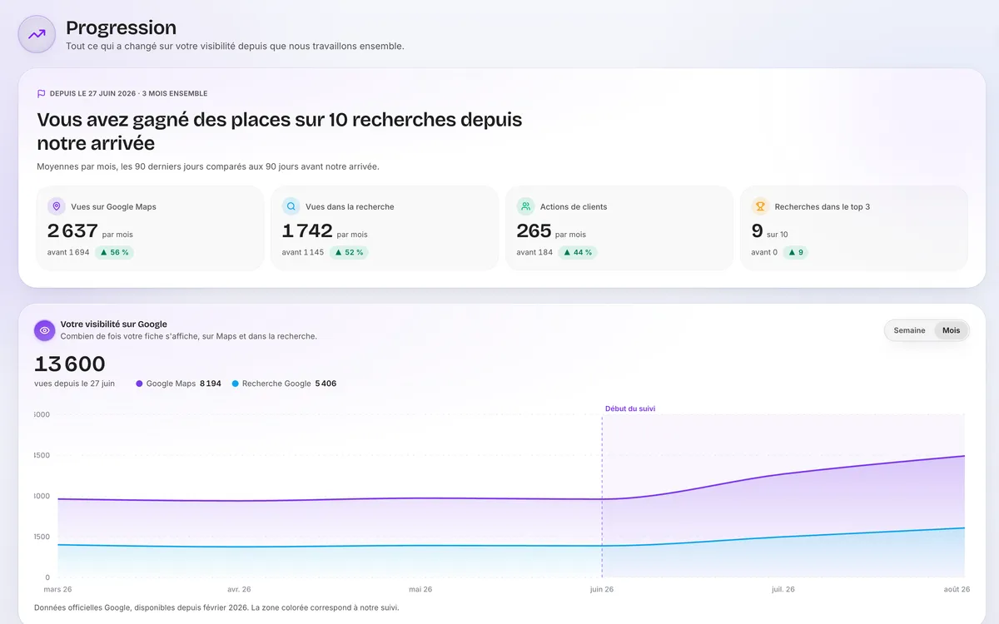Select the Mois view option
Viewport: 999px width, 624px height.
pyautogui.click(x=951, y=330)
